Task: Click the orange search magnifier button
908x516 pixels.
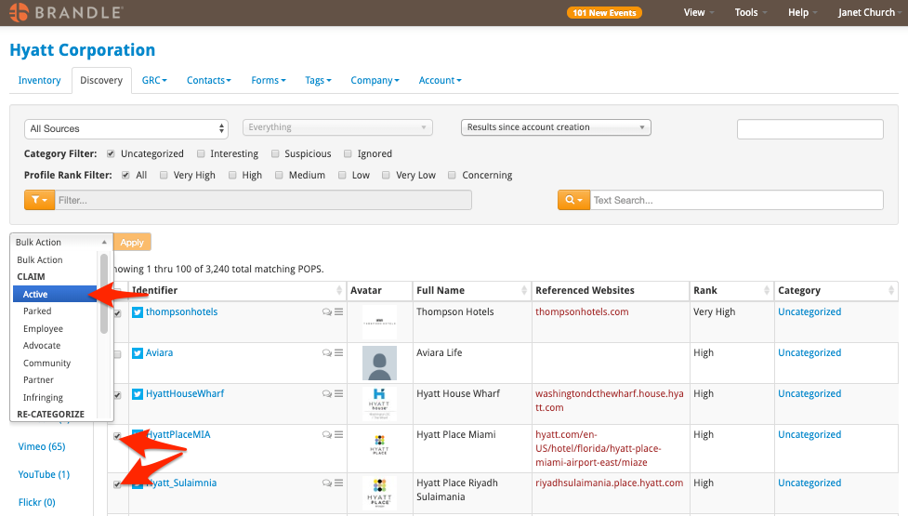Action: (x=572, y=200)
